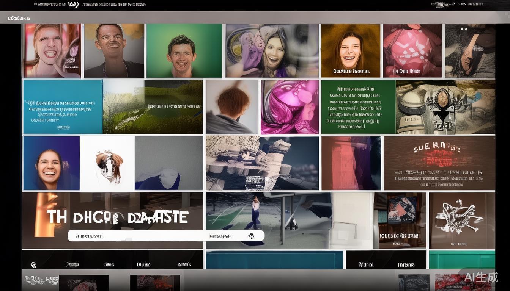Click the icon at left of black navigation bar

click(x=33, y=265)
